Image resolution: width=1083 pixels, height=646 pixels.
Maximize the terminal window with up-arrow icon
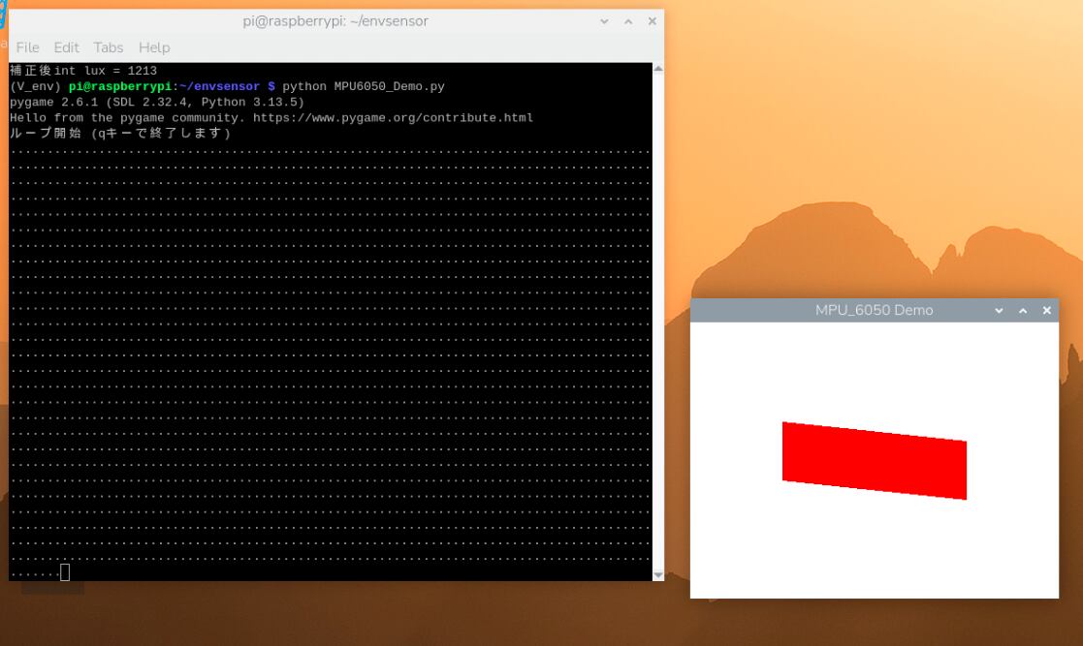[x=628, y=21]
